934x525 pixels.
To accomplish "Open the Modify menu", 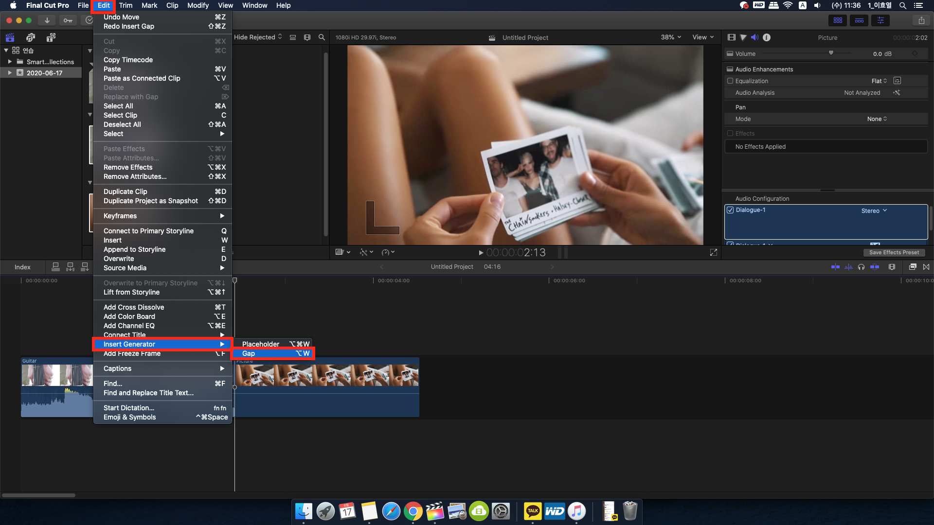I will tap(198, 5).
